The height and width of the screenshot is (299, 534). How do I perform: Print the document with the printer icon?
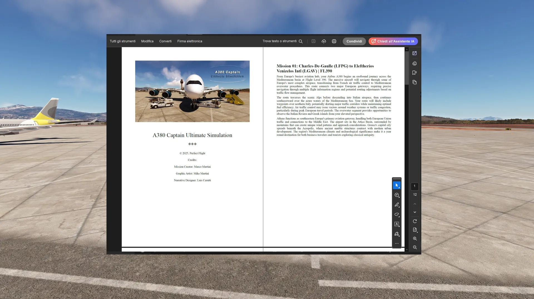pyautogui.click(x=334, y=41)
